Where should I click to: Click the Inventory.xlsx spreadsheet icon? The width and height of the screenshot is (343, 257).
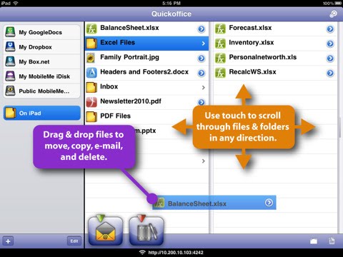(220, 44)
